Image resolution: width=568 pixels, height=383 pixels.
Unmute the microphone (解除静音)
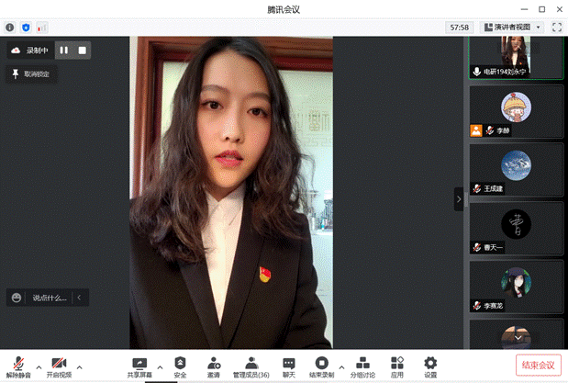pyautogui.click(x=17, y=366)
